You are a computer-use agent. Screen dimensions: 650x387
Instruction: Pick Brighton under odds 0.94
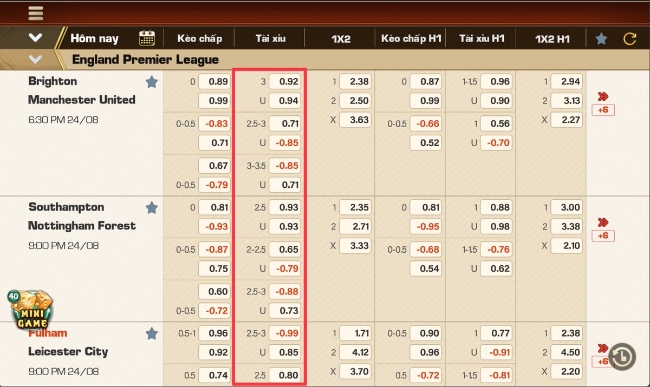click(284, 101)
